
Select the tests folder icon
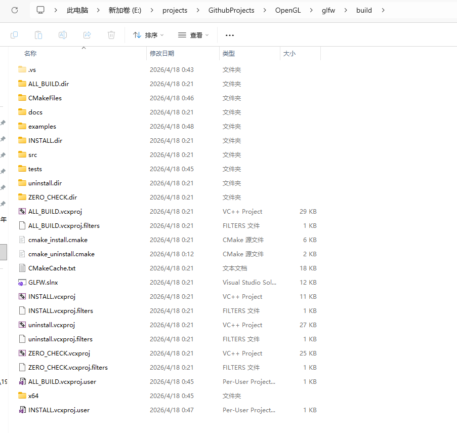coord(22,169)
